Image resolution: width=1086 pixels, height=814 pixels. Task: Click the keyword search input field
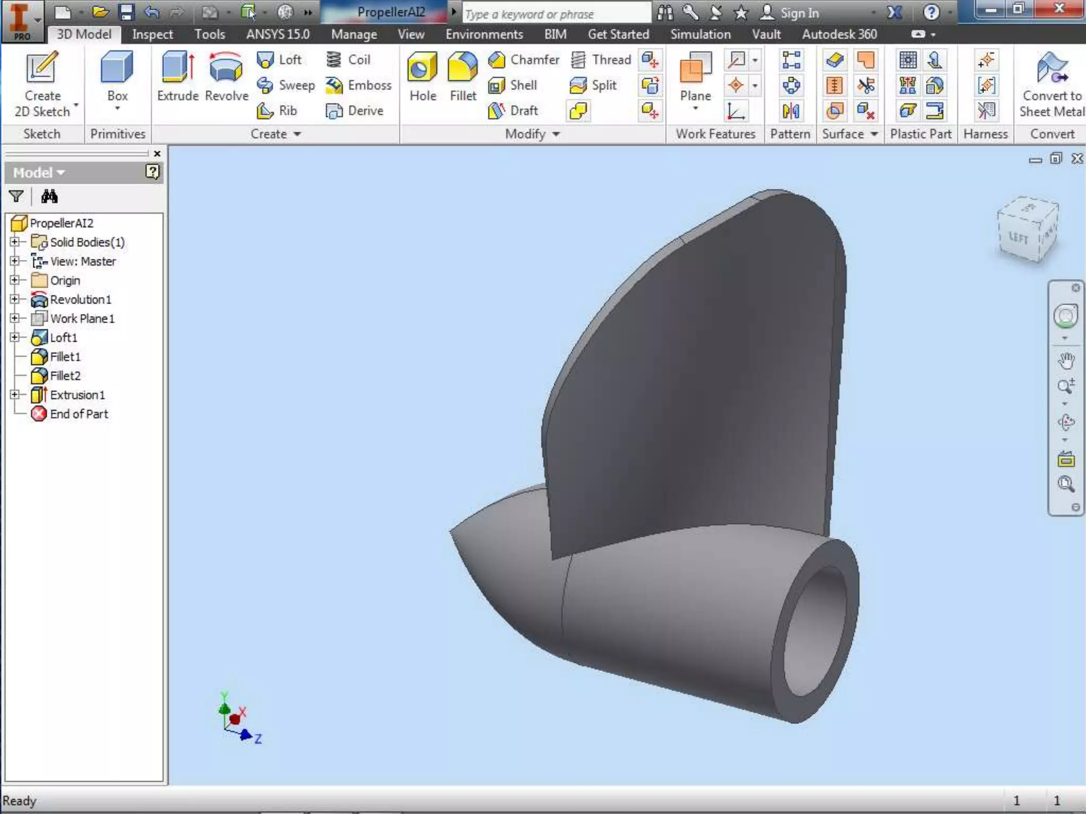tap(556, 14)
